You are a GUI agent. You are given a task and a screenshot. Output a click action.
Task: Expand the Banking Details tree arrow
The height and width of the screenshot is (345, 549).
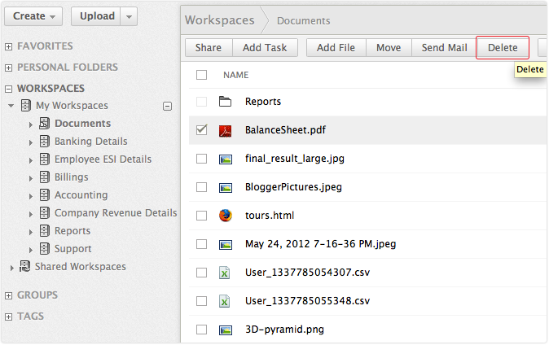(31, 142)
